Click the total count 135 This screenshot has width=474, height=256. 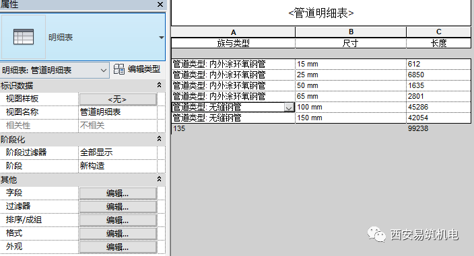point(179,129)
